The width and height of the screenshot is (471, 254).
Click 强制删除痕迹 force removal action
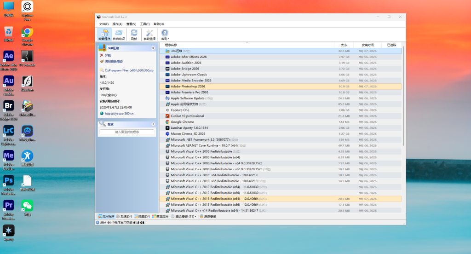click(x=111, y=61)
